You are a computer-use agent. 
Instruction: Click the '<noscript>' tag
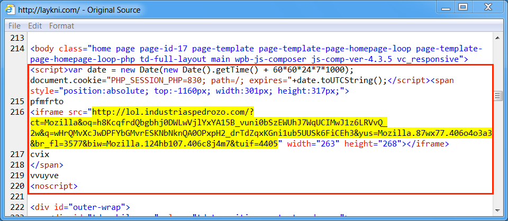coord(54,186)
